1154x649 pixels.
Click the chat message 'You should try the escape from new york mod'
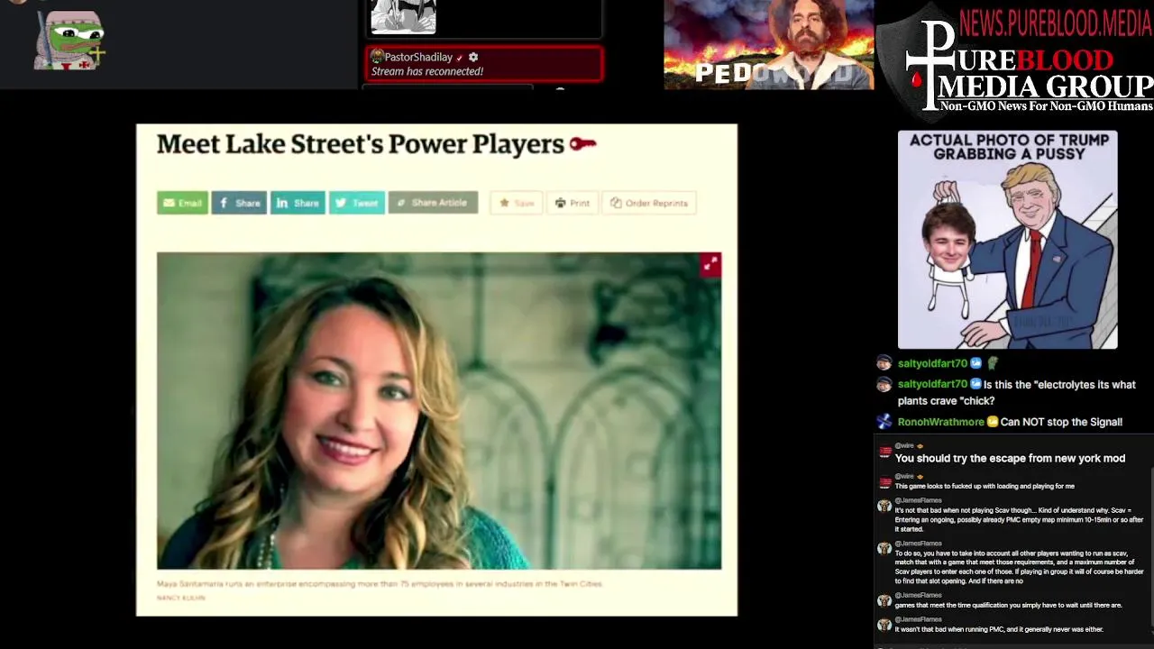1010,458
